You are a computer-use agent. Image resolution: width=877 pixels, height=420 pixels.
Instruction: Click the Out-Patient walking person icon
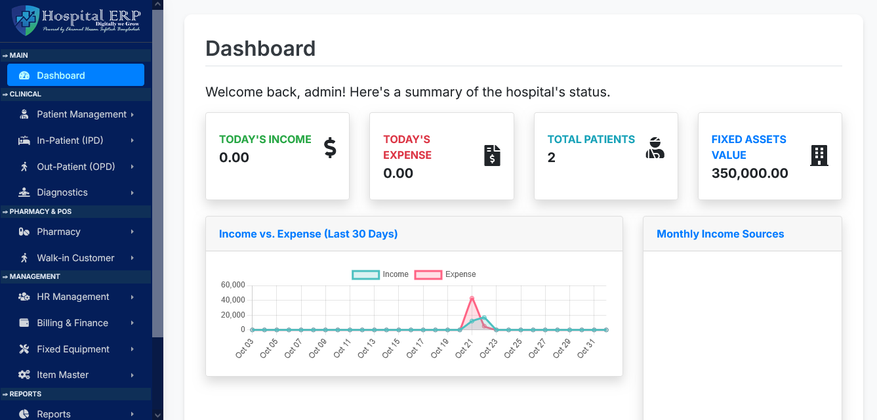pyautogui.click(x=23, y=167)
